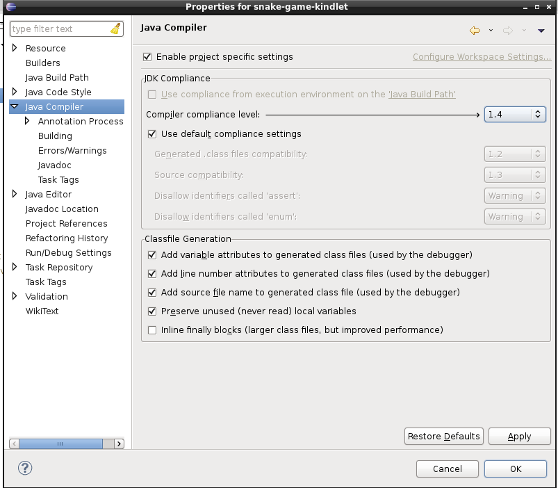Image resolution: width=558 pixels, height=488 pixels.
Task: Open the Compiler compliance level dropdown
Action: pos(514,115)
